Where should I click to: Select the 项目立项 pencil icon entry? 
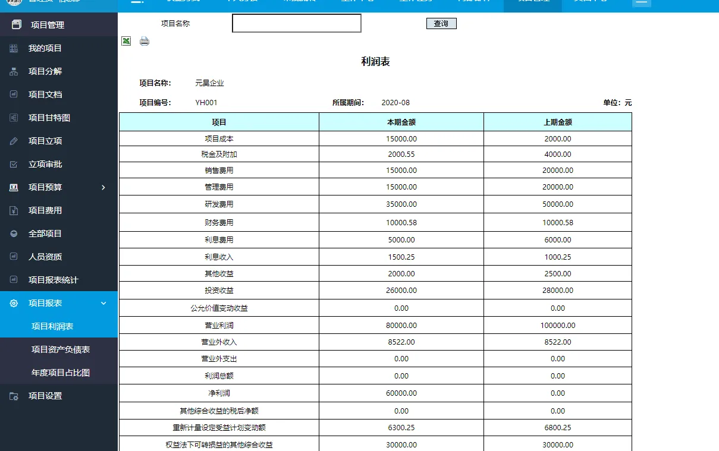(x=14, y=141)
